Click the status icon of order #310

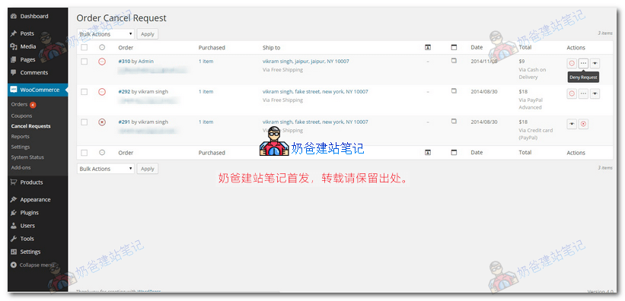(102, 62)
